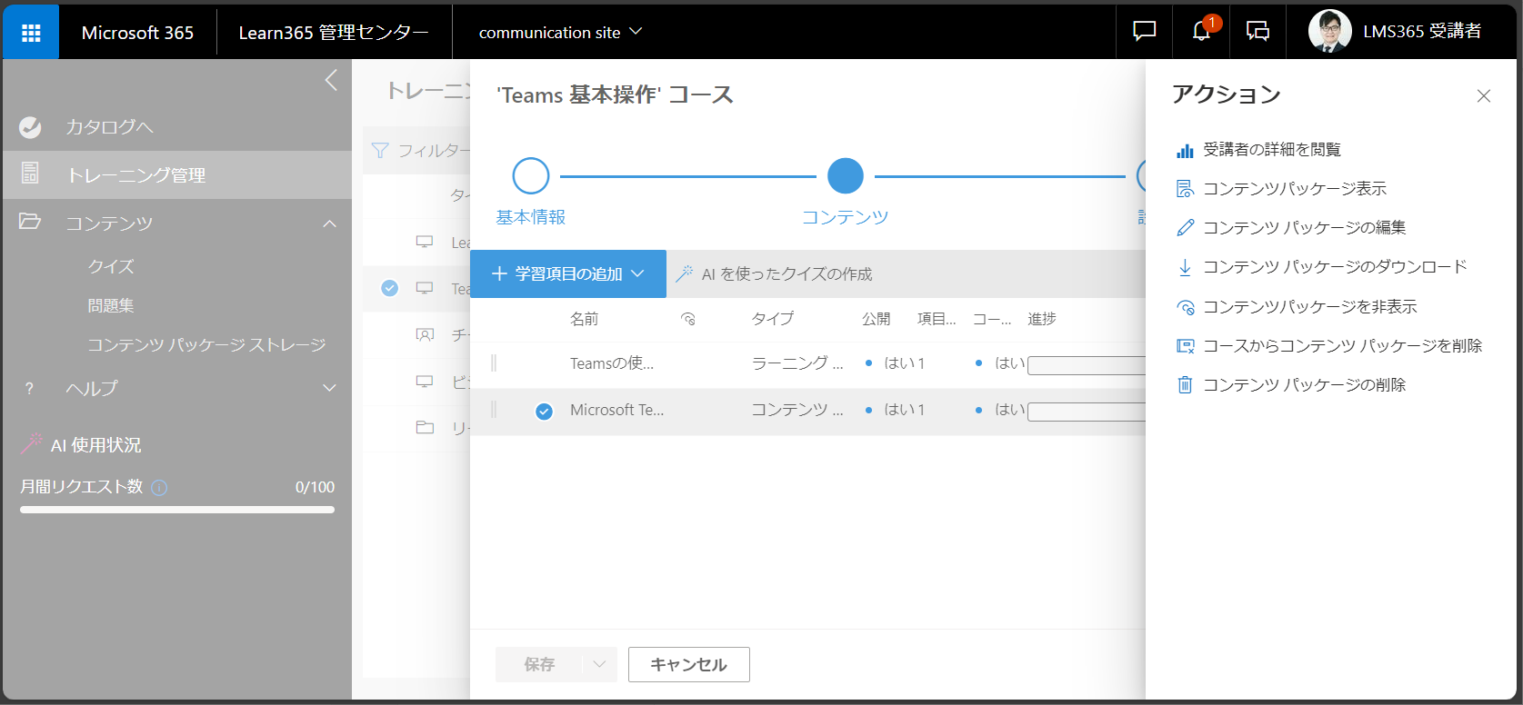The height and width of the screenshot is (705, 1523).
Task: Click the コースからコンテンツ パッケージを削除 icon
Action: pyautogui.click(x=1185, y=346)
